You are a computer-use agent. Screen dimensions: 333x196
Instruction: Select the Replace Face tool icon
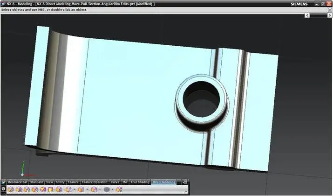35,190
